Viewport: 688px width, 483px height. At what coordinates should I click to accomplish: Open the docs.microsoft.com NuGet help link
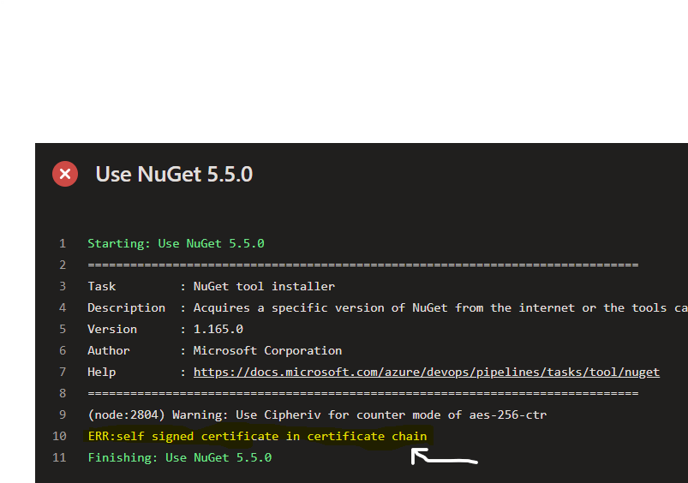pos(426,372)
